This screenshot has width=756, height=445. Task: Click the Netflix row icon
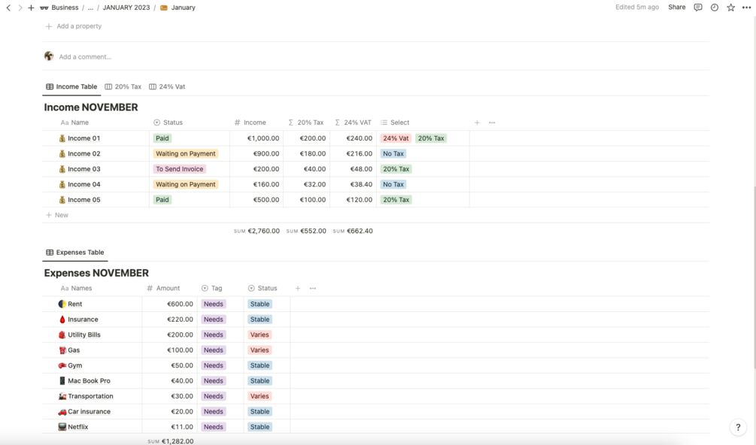click(62, 427)
